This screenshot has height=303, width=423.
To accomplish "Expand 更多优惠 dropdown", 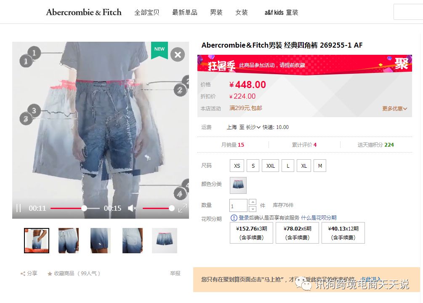I will pos(394,109).
